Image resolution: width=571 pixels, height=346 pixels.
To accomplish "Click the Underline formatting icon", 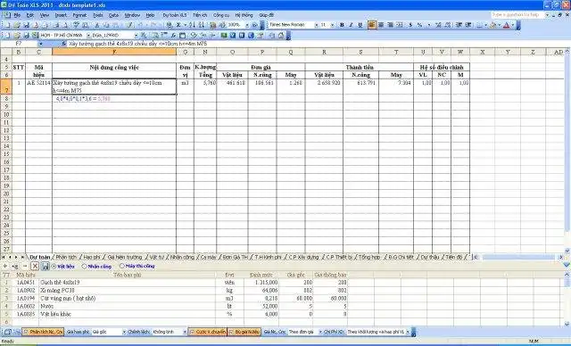I will [x=360, y=25].
